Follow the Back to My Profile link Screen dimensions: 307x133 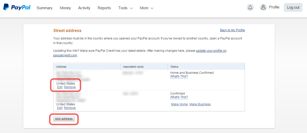(232, 30)
